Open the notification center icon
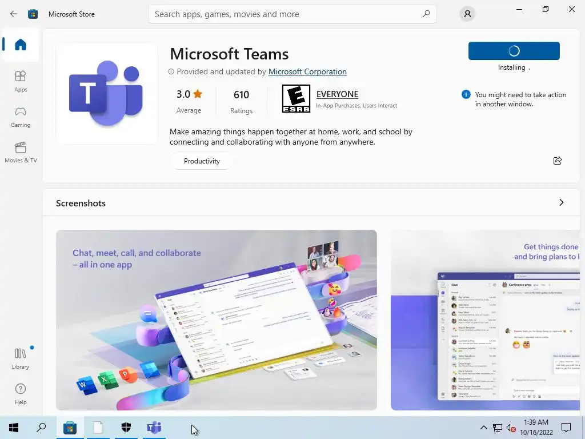The width and height of the screenshot is (585, 439). pos(566,428)
